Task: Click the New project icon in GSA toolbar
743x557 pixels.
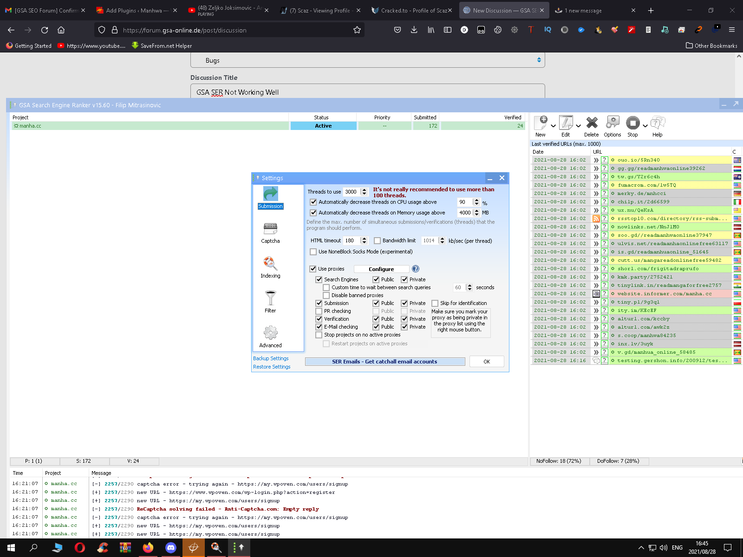Action: (541, 123)
